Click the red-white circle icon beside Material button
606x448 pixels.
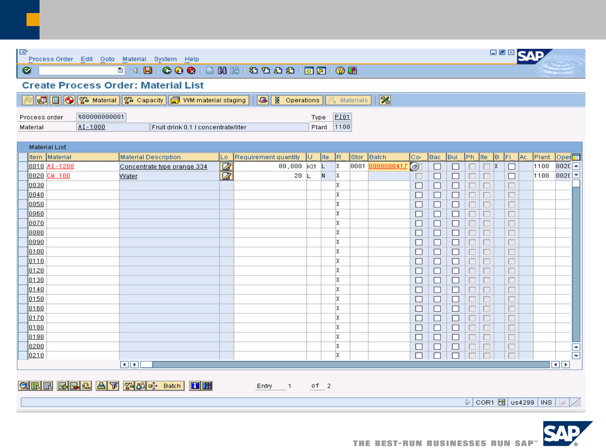pyautogui.click(x=69, y=100)
